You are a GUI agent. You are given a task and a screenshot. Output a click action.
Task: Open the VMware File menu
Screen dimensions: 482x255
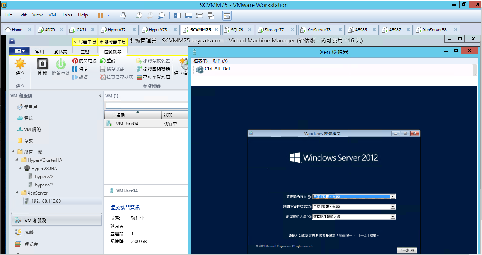(x=9, y=15)
